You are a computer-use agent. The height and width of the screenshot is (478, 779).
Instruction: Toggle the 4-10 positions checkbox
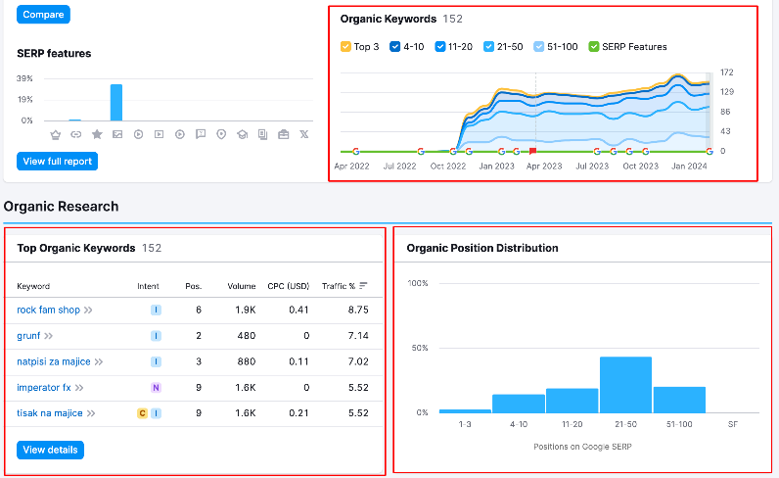(395, 46)
